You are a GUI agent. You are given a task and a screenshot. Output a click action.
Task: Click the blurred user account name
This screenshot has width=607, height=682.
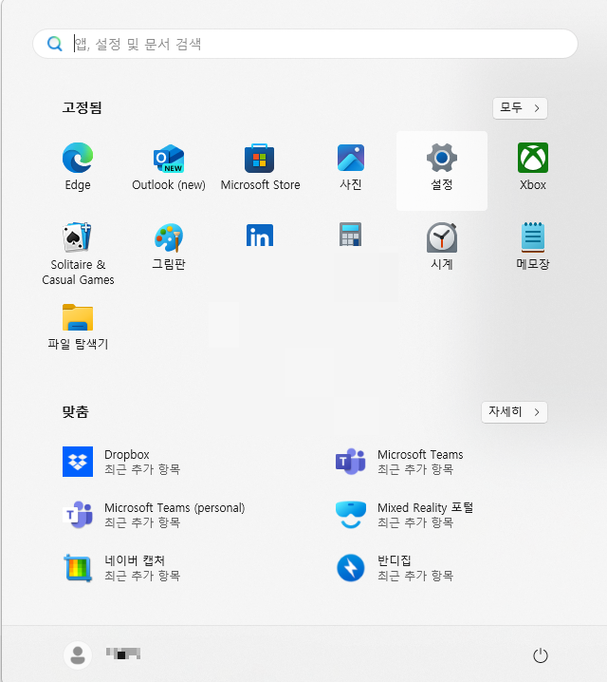click(123, 654)
